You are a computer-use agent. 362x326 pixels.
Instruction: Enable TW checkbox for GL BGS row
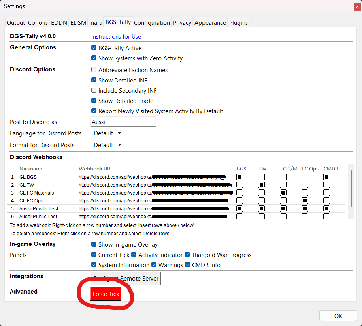[261, 177]
